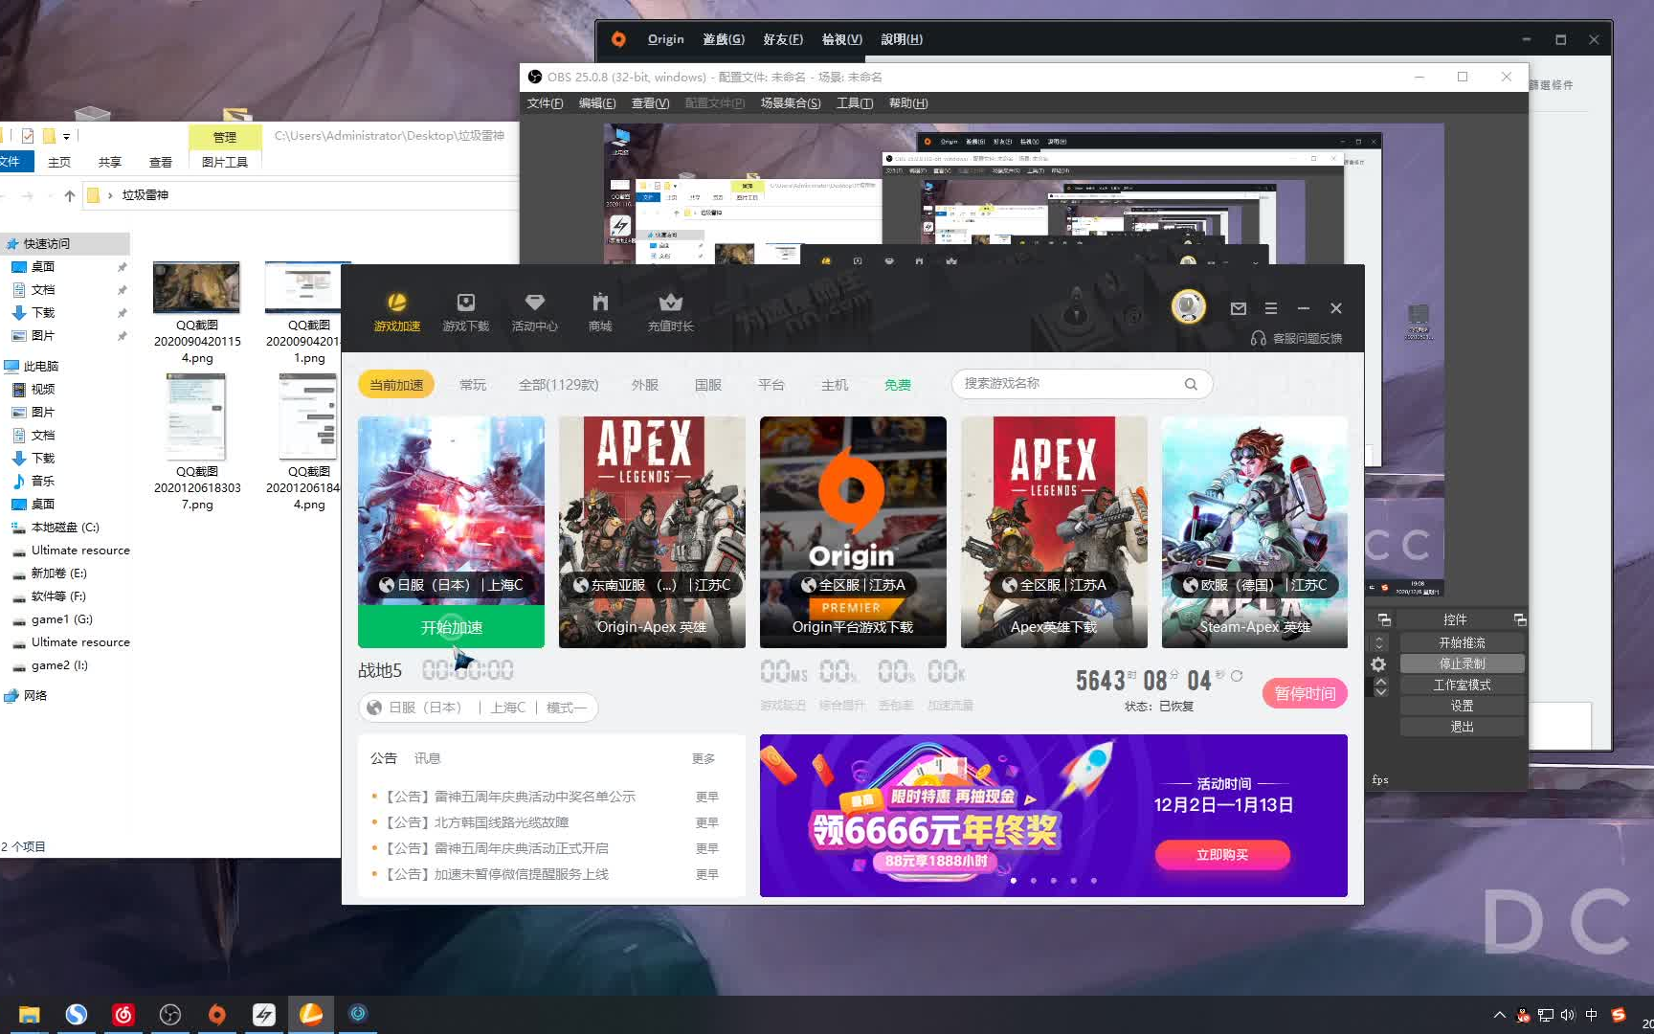This screenshot has height=1034, width=1654.
Task: Click 客服问题反馈 link in accelerator
Action: click(1308, 338)
